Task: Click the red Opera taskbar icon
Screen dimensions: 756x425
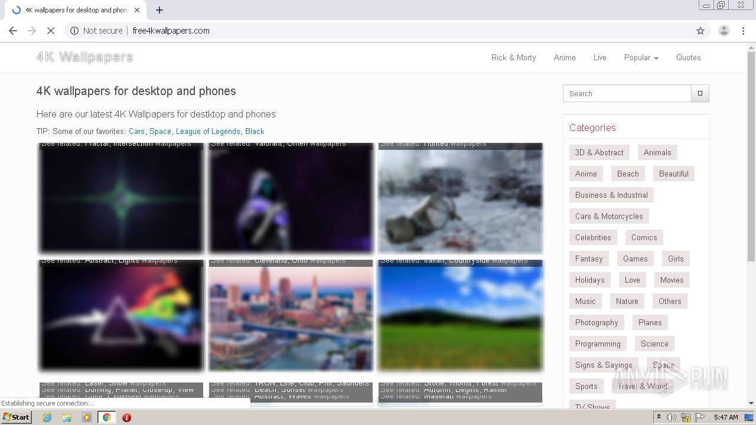Action: pos(126,417)
